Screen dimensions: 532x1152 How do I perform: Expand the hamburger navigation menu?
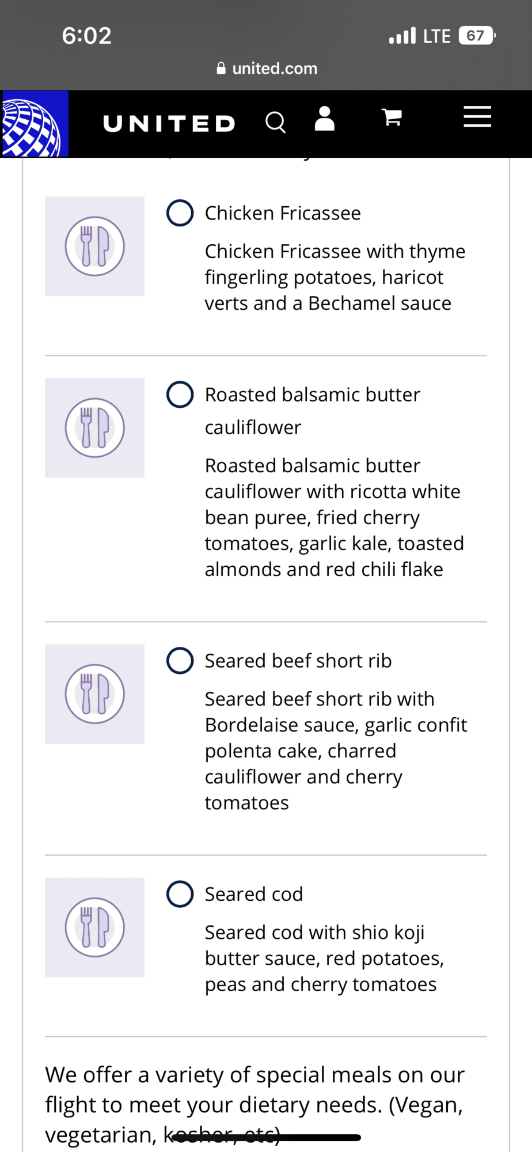point(477,117)
